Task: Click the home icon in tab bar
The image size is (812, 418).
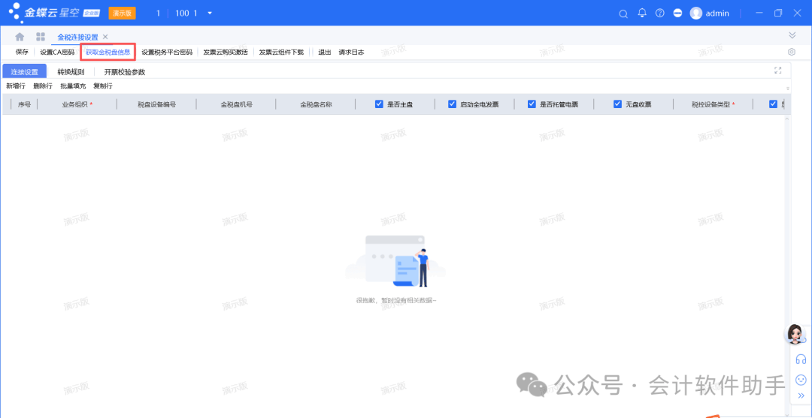Action: (x=20, y=37)
